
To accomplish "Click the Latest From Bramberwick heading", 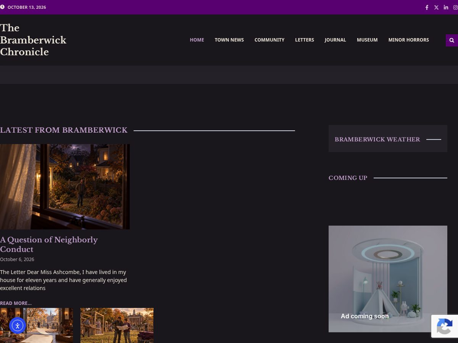I will click(64, 130).
